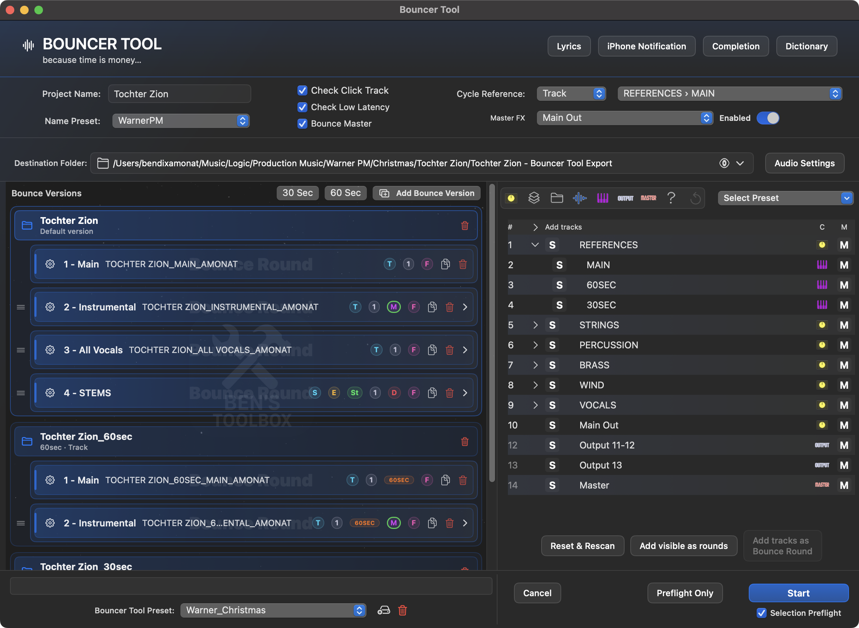Click the green M badge on 2 - Instrumental

393,307
